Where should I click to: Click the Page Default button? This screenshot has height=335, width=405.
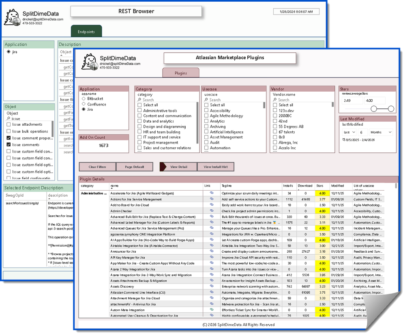135,167
